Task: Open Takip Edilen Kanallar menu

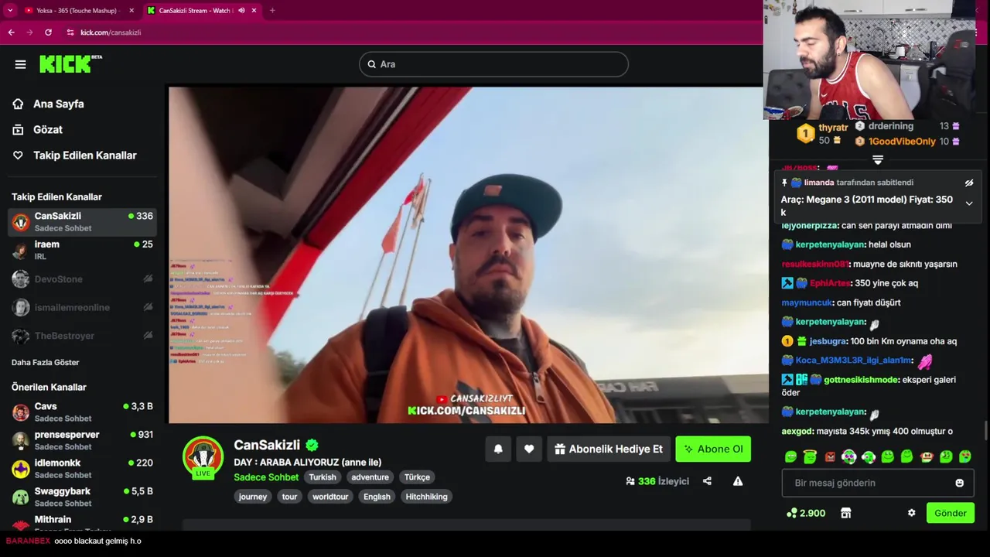Action: click(84, 155)
